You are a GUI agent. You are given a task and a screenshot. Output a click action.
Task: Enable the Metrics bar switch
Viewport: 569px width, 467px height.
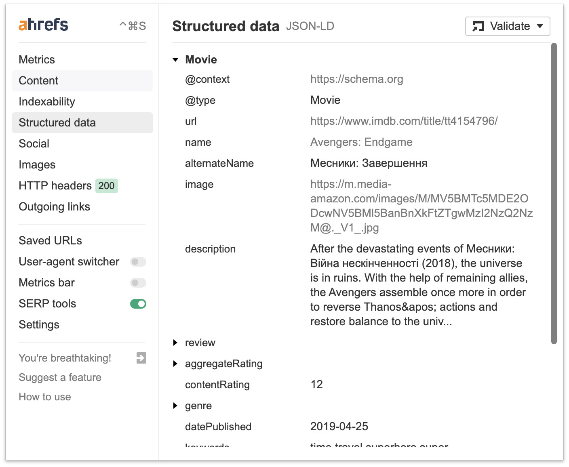click(x=138, y=283)
